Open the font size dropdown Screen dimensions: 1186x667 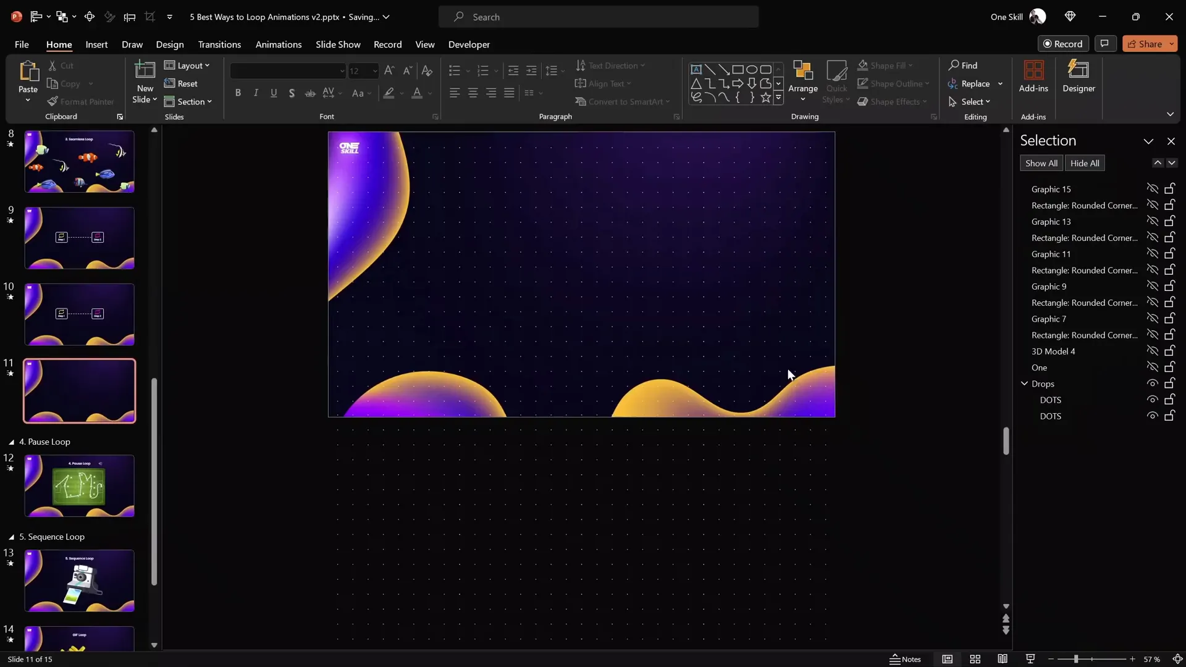click(374, 71)
